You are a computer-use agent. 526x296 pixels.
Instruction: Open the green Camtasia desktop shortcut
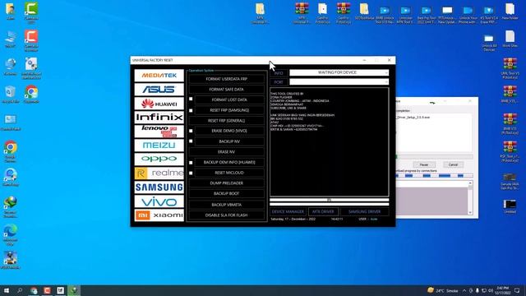tap(31, 13)
